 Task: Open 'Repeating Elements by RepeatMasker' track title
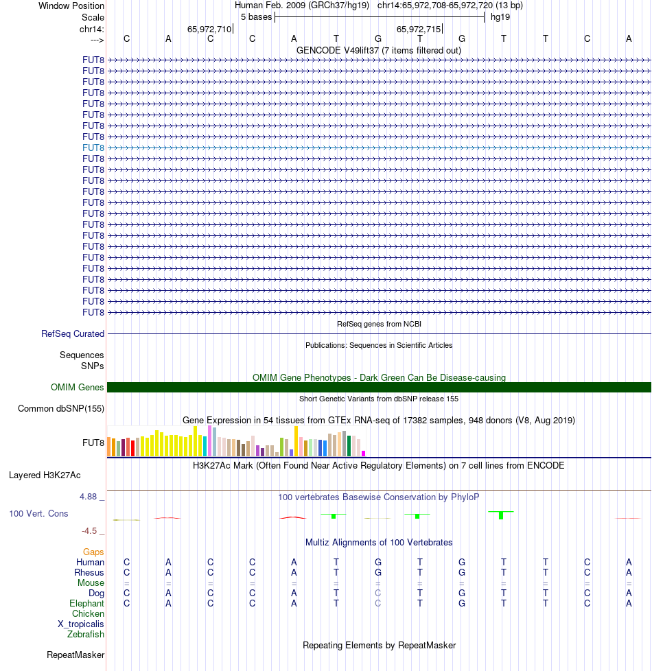[x=379, y=646]
